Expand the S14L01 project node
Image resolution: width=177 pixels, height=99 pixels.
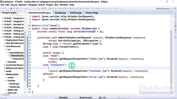click(x=1, y=24)
